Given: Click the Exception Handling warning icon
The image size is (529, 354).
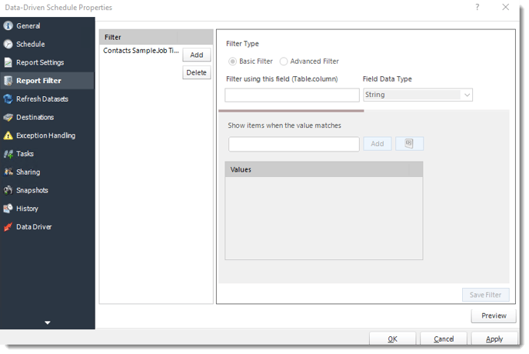Looking at the screenshot, I should click(x=8, y=135).
